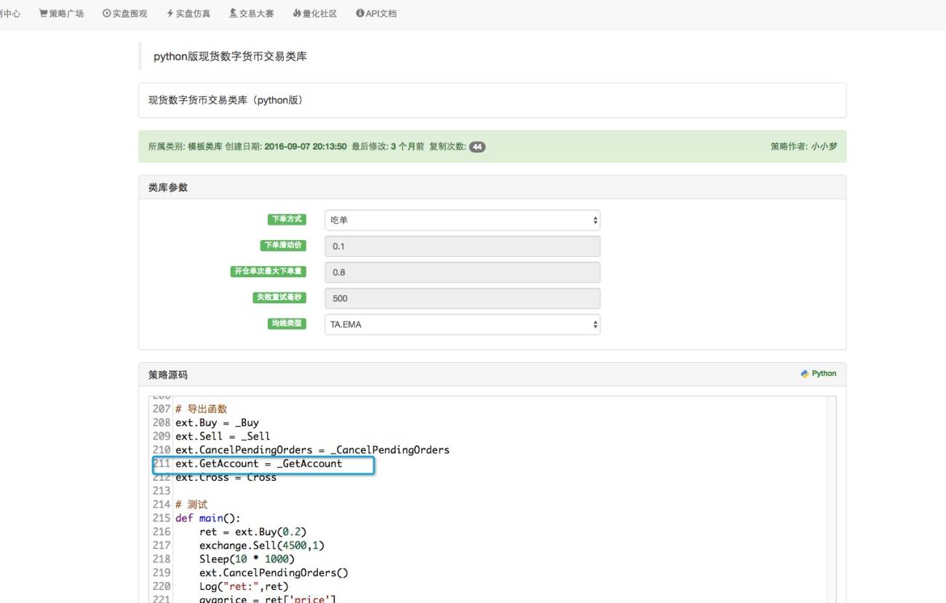Click the Python language label
The width and height of the screenshot is (946, 603).
819,373
